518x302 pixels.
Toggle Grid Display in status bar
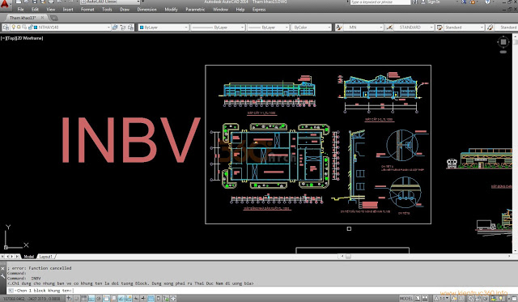tap(84, 299)
